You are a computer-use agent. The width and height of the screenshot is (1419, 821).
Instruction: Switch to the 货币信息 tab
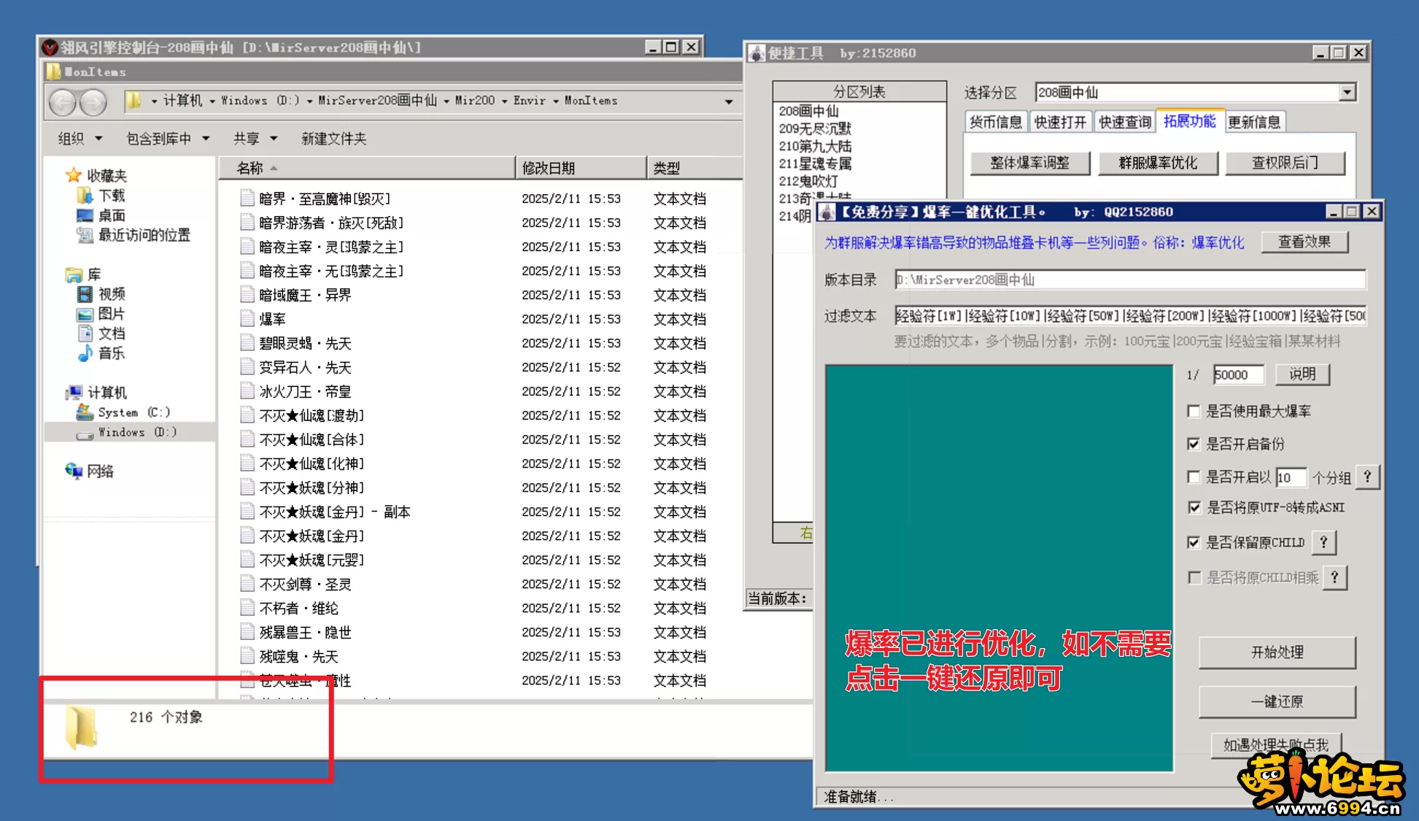(995, 122)
